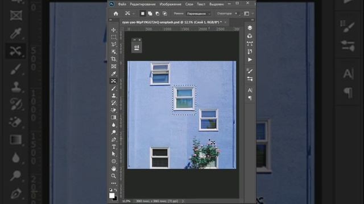Open the Редактирование menu
The image size is (364, 204).
coord(143,4)
